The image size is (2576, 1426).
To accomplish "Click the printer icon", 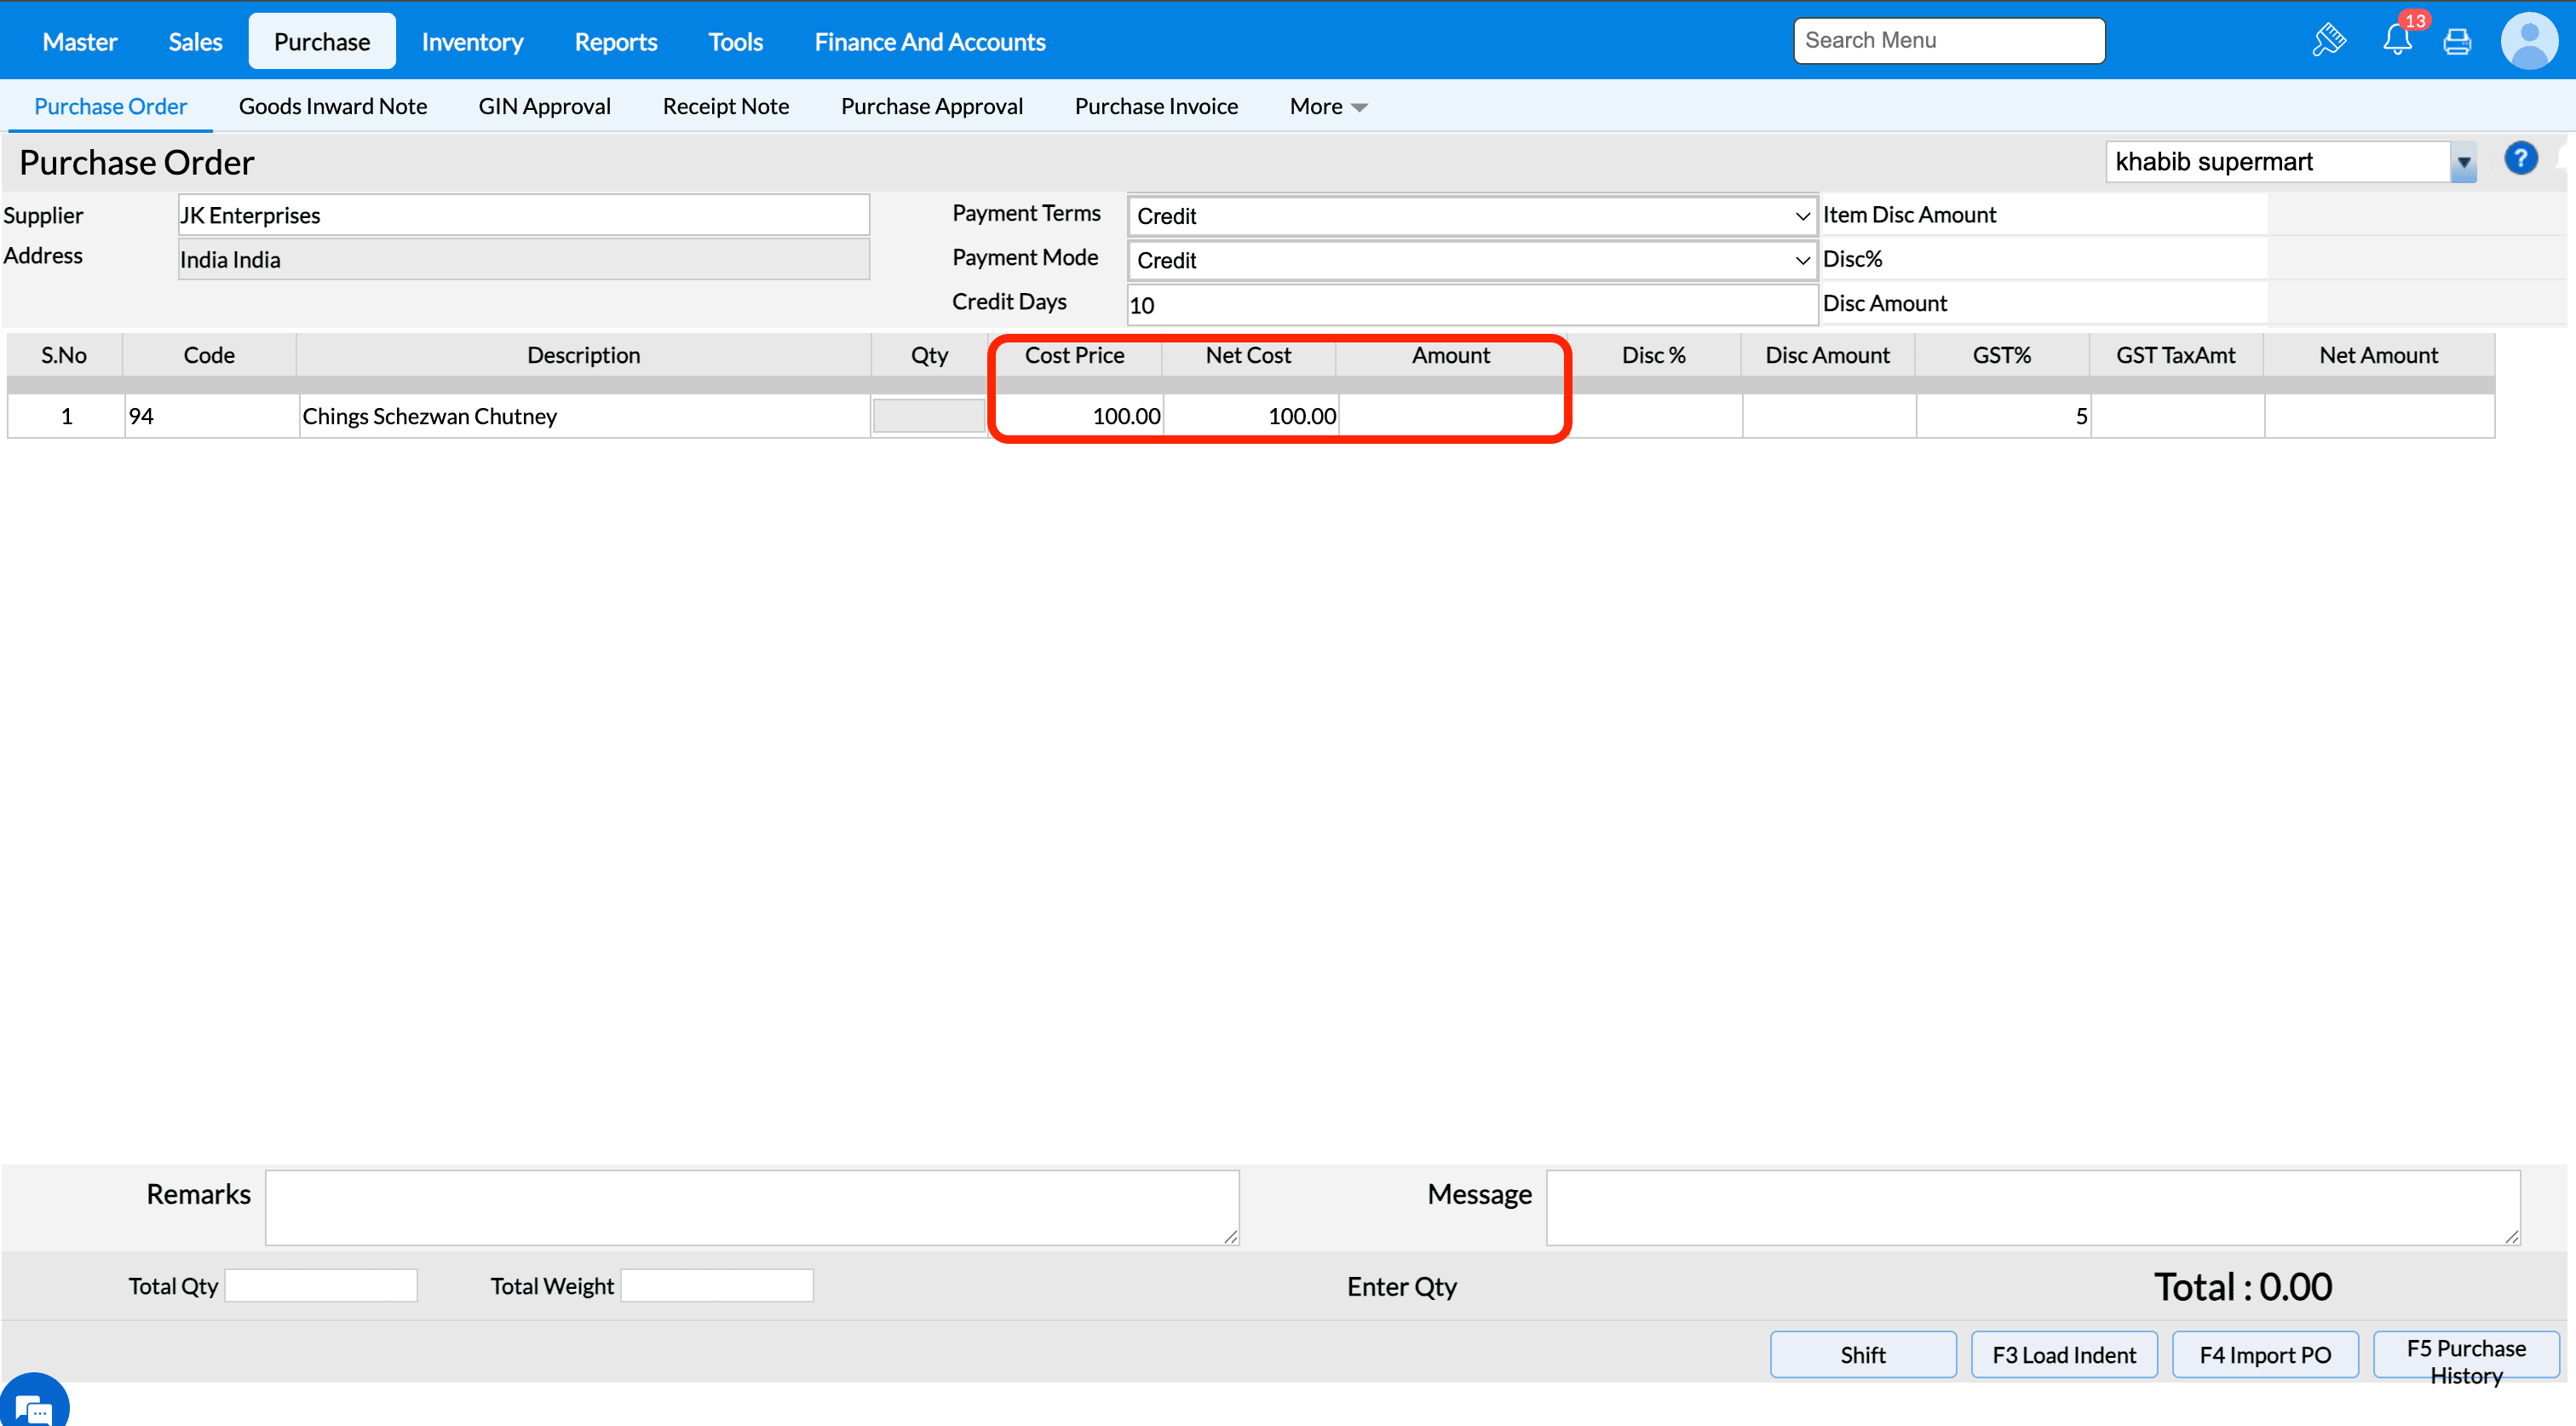I will click(2457, 41).
